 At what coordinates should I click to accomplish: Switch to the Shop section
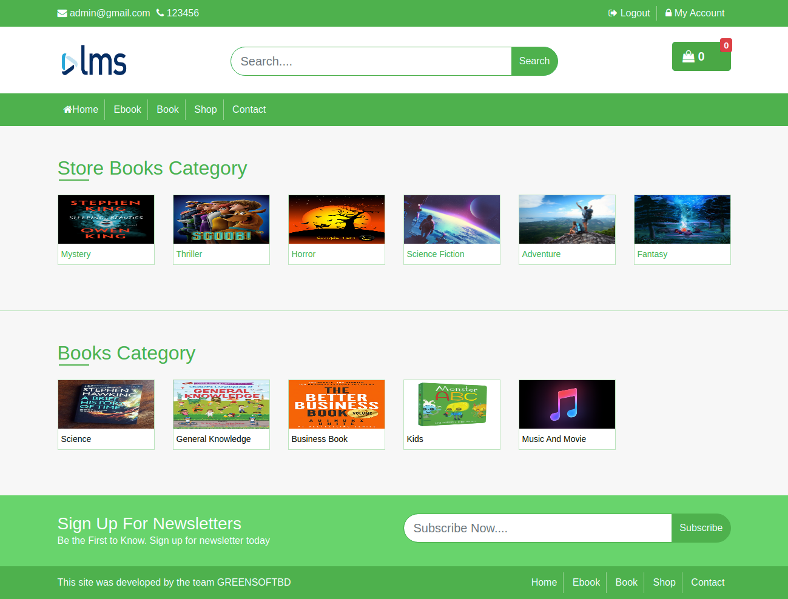[x=205, y=109]
